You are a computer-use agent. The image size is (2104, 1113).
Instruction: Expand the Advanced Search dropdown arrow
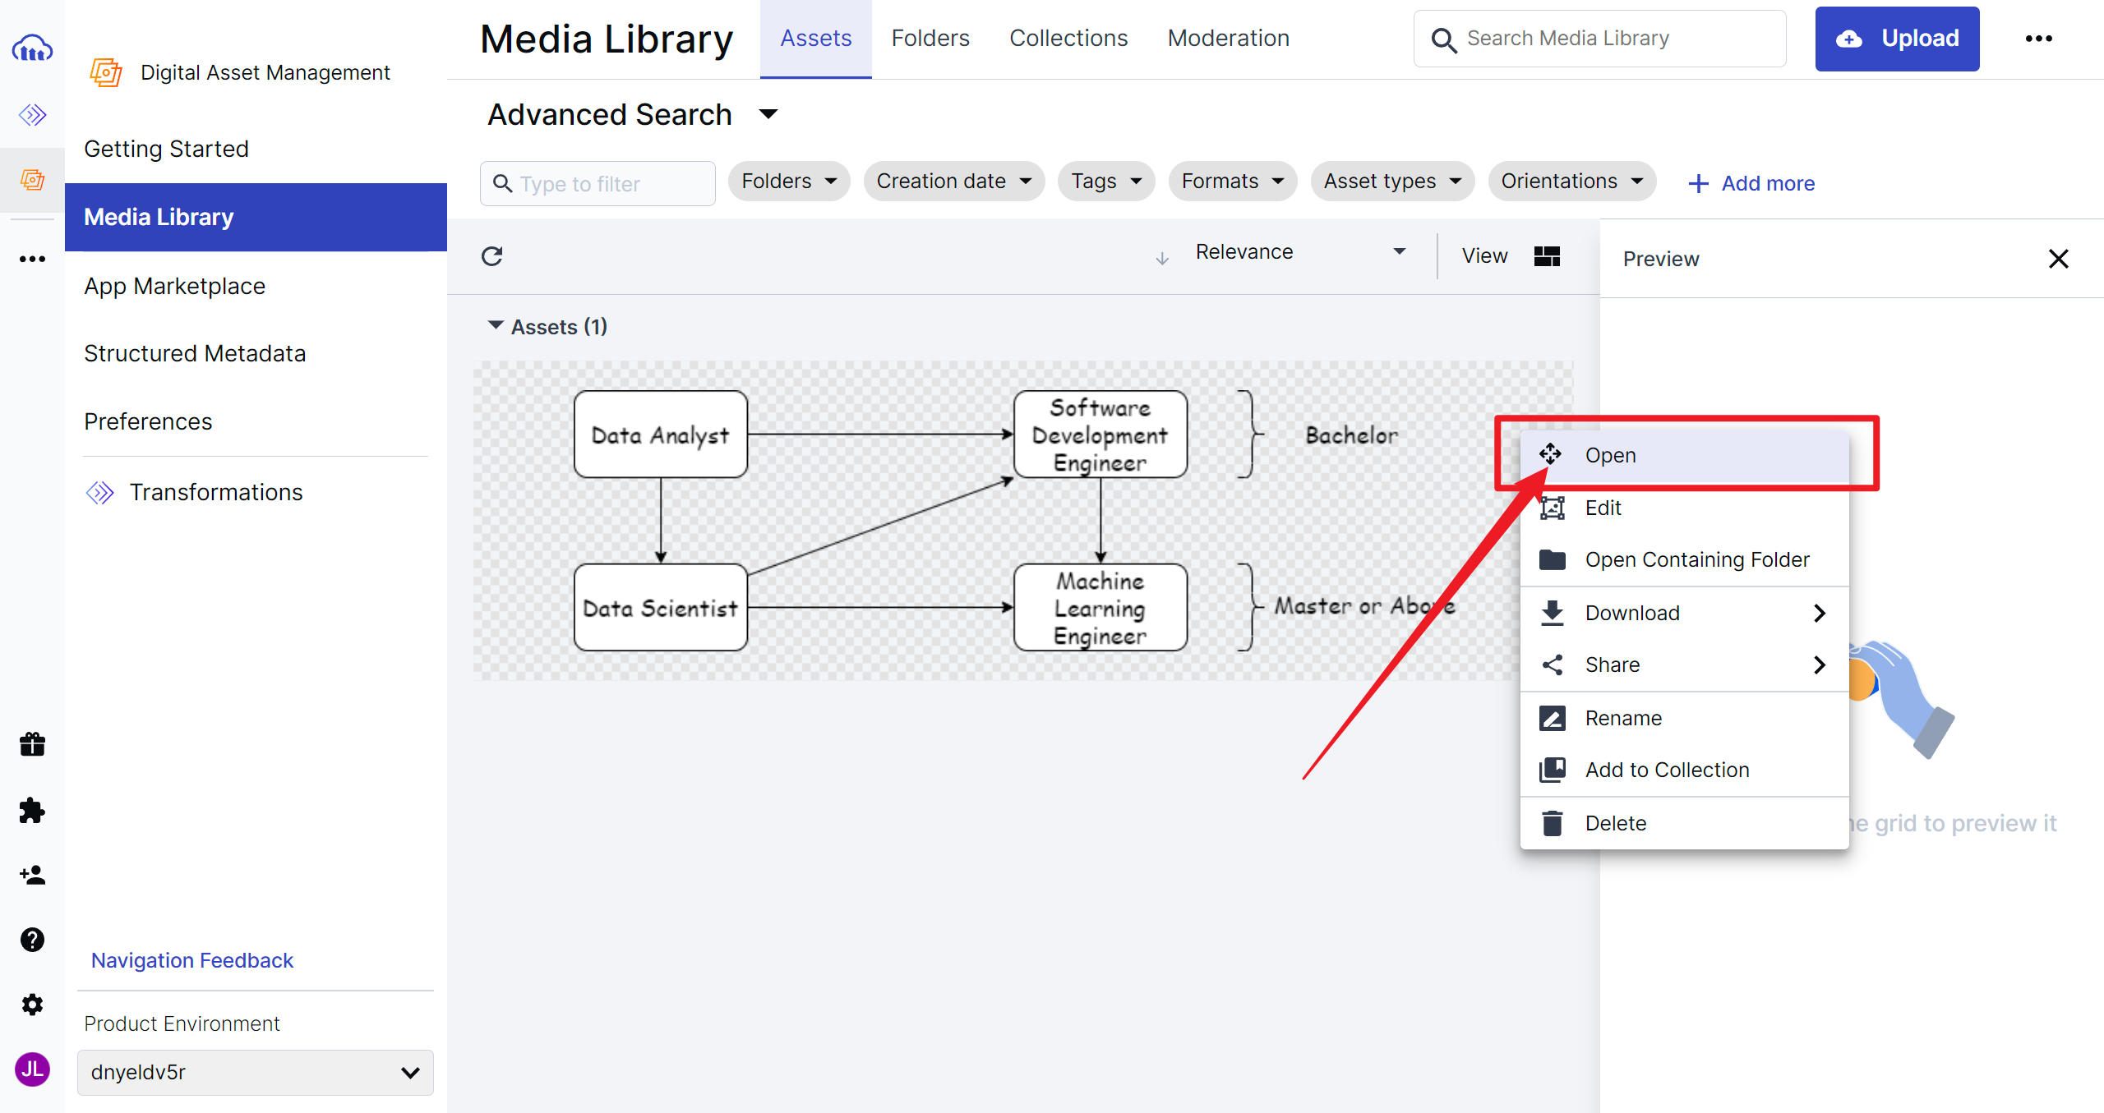[x=768, y=114]
